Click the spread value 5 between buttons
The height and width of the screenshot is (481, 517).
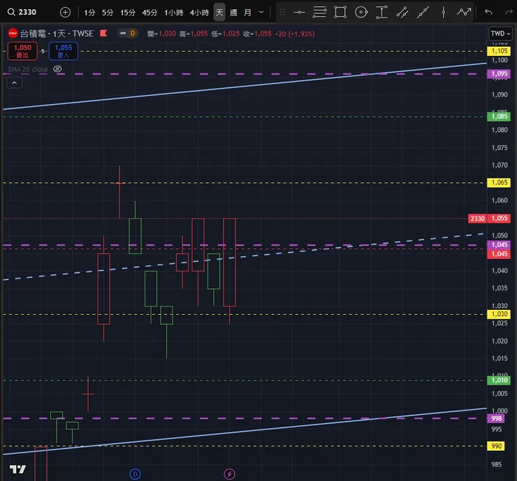(x=43, y=51)
